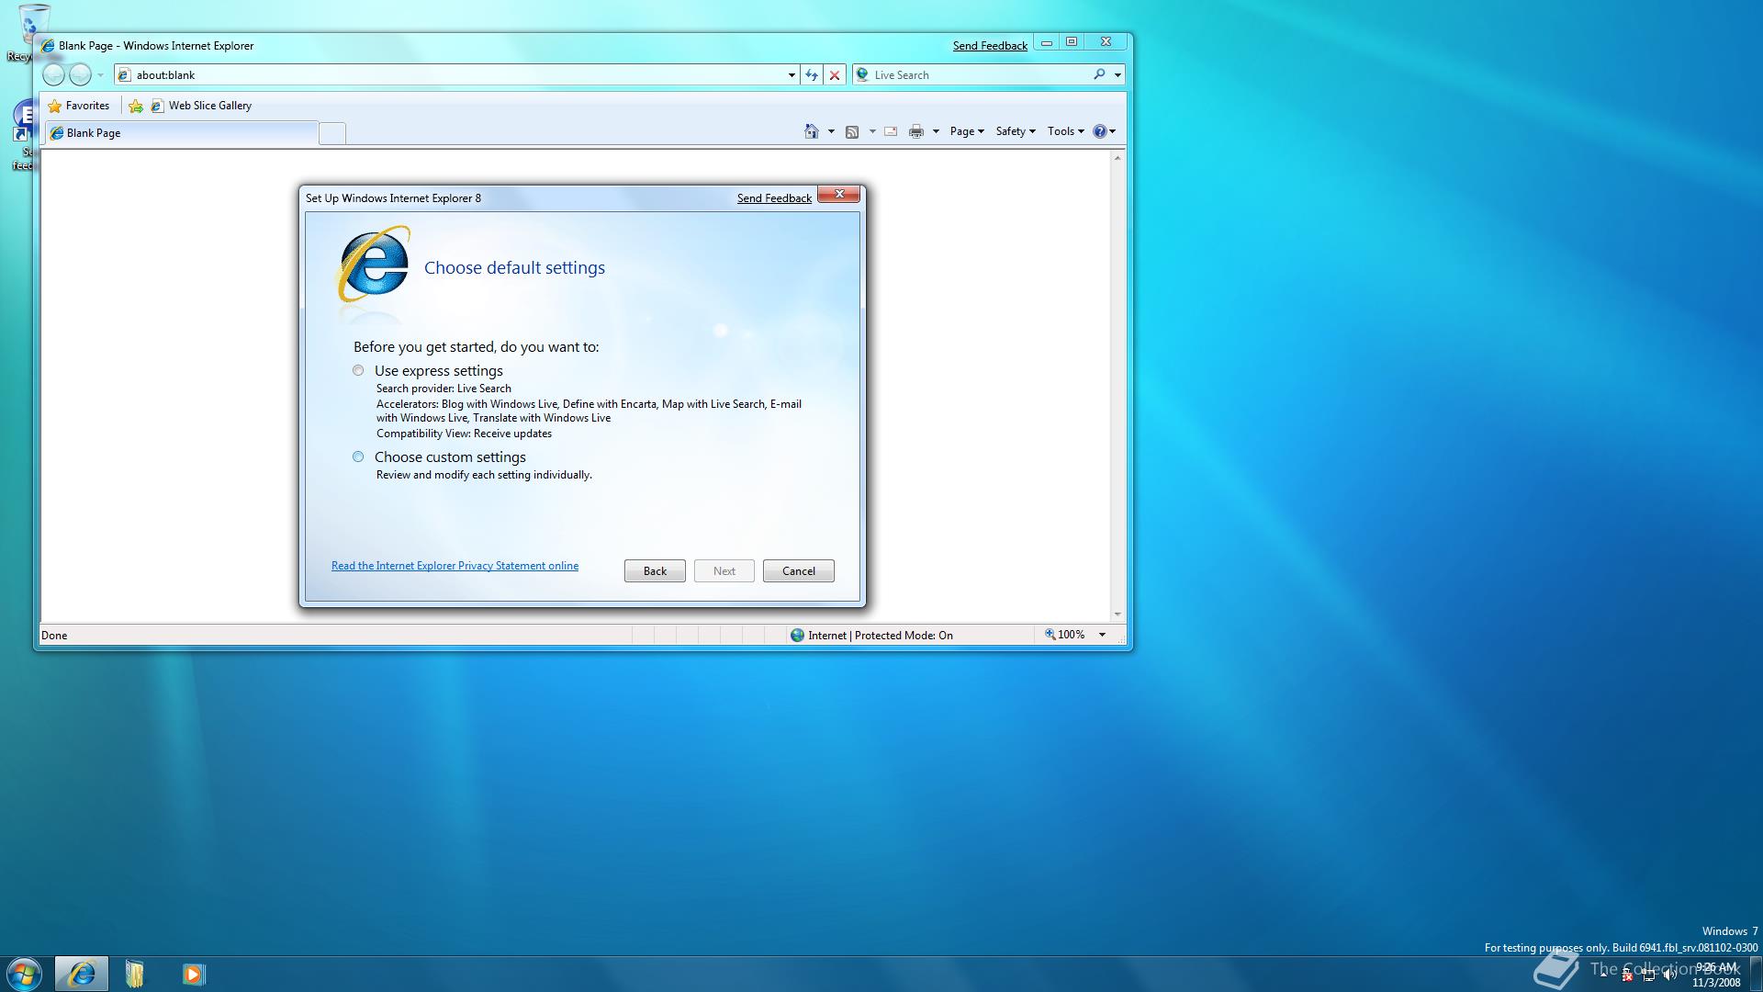Show hidden tray icons arrow

1604,974
